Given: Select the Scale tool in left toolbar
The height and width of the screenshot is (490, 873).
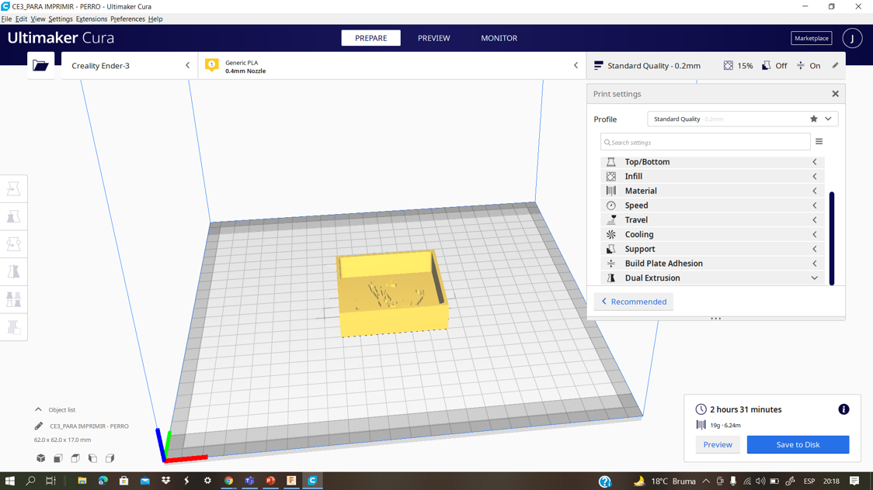Looking at the screenshot, I should [13, 216].
